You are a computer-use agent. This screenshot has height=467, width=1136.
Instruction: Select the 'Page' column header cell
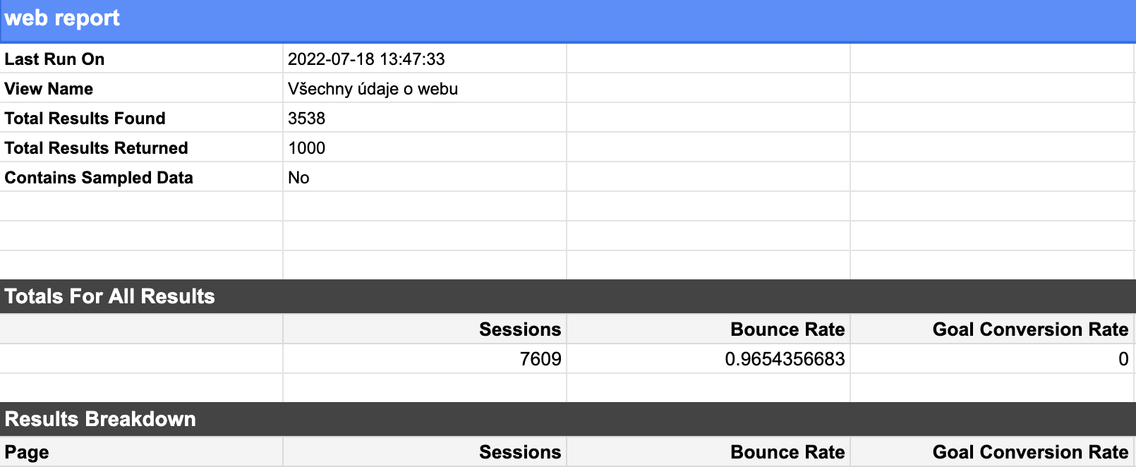tap(141, 451)
